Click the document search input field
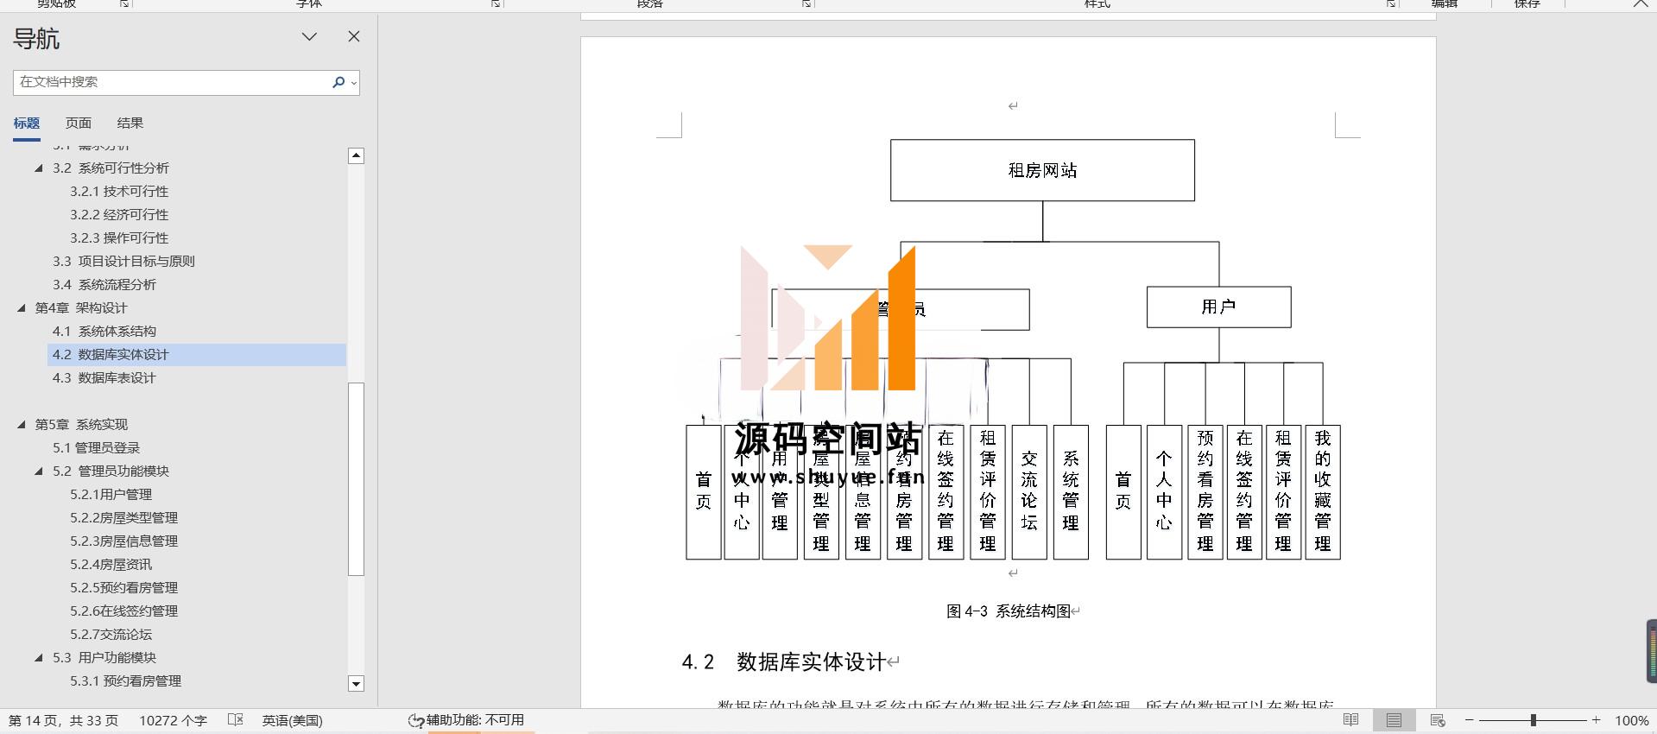Viewport: 1657px width, 734px height. coord(171,82)
